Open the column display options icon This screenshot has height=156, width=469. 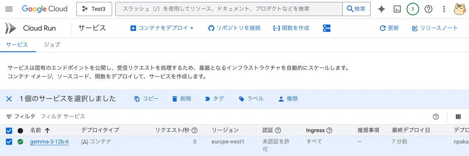click(458, 117)
